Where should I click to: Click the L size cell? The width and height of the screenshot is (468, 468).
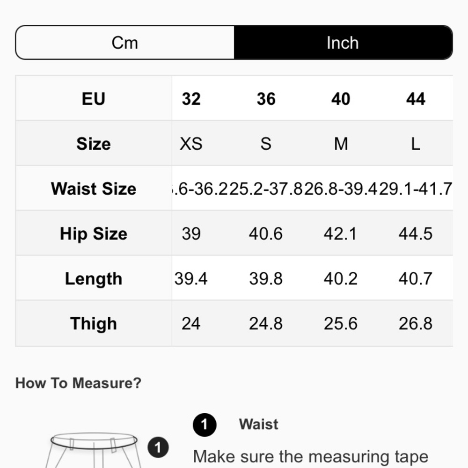[416, 144]
